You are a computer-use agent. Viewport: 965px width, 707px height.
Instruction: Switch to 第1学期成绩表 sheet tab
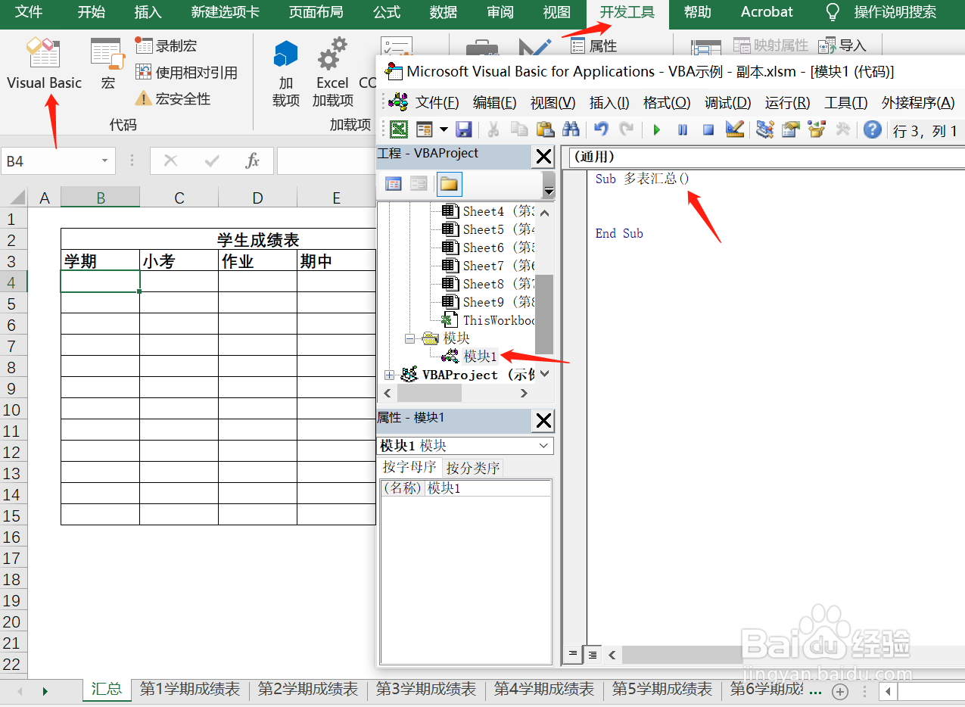(190, 690)
